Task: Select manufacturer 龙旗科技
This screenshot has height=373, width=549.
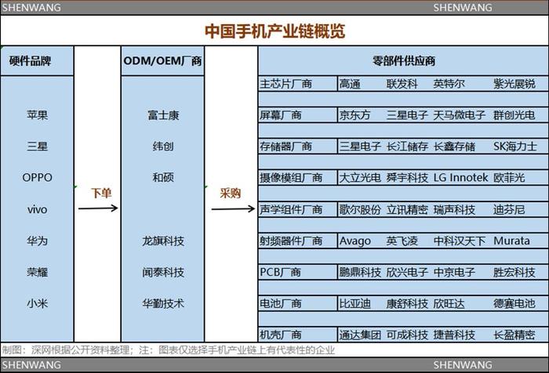Action: pyautogui.click(x=163, y=241)
